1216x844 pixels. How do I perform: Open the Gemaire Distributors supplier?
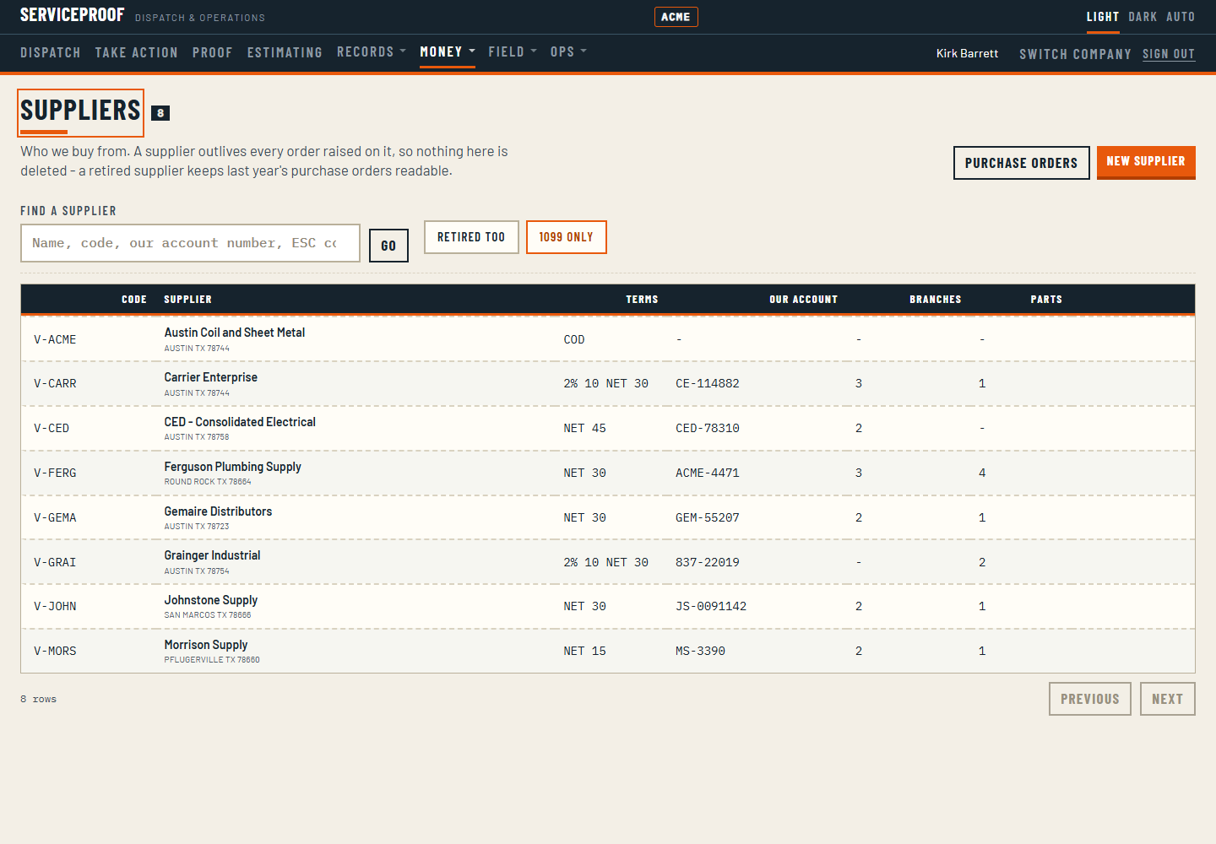(x=218, y=511)
